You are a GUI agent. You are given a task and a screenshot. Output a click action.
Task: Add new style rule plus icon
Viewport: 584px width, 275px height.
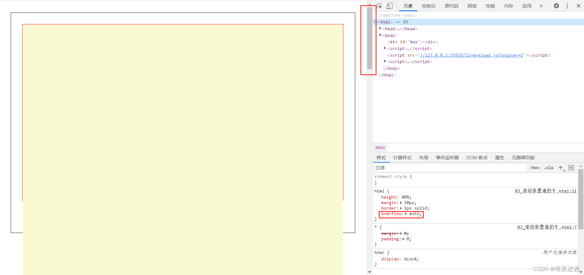point(561,167)
